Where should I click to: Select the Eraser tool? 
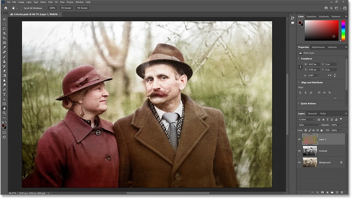[4, 71]
